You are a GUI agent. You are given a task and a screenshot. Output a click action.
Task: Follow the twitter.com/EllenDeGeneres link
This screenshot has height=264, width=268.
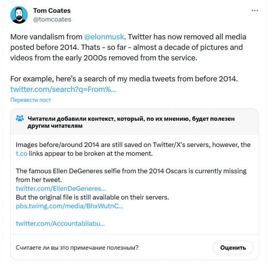coord(61,189)
